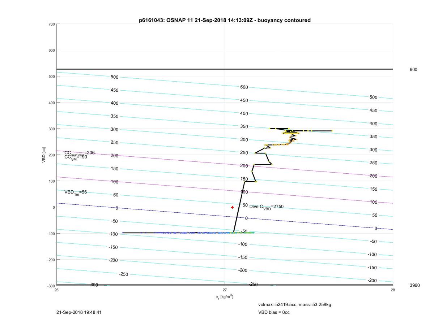This screenshot has width=434, height=321.
Task: Click the red plus marker on the plot
Action: [232, 207]
